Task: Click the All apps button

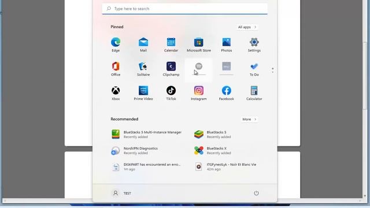Action: coord(247,27)
